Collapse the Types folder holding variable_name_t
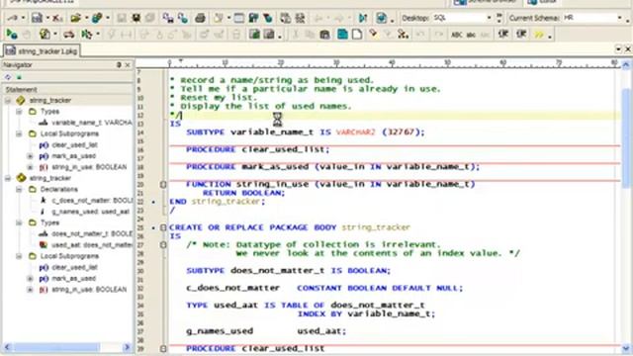633x356 pixels. point(19,112)
